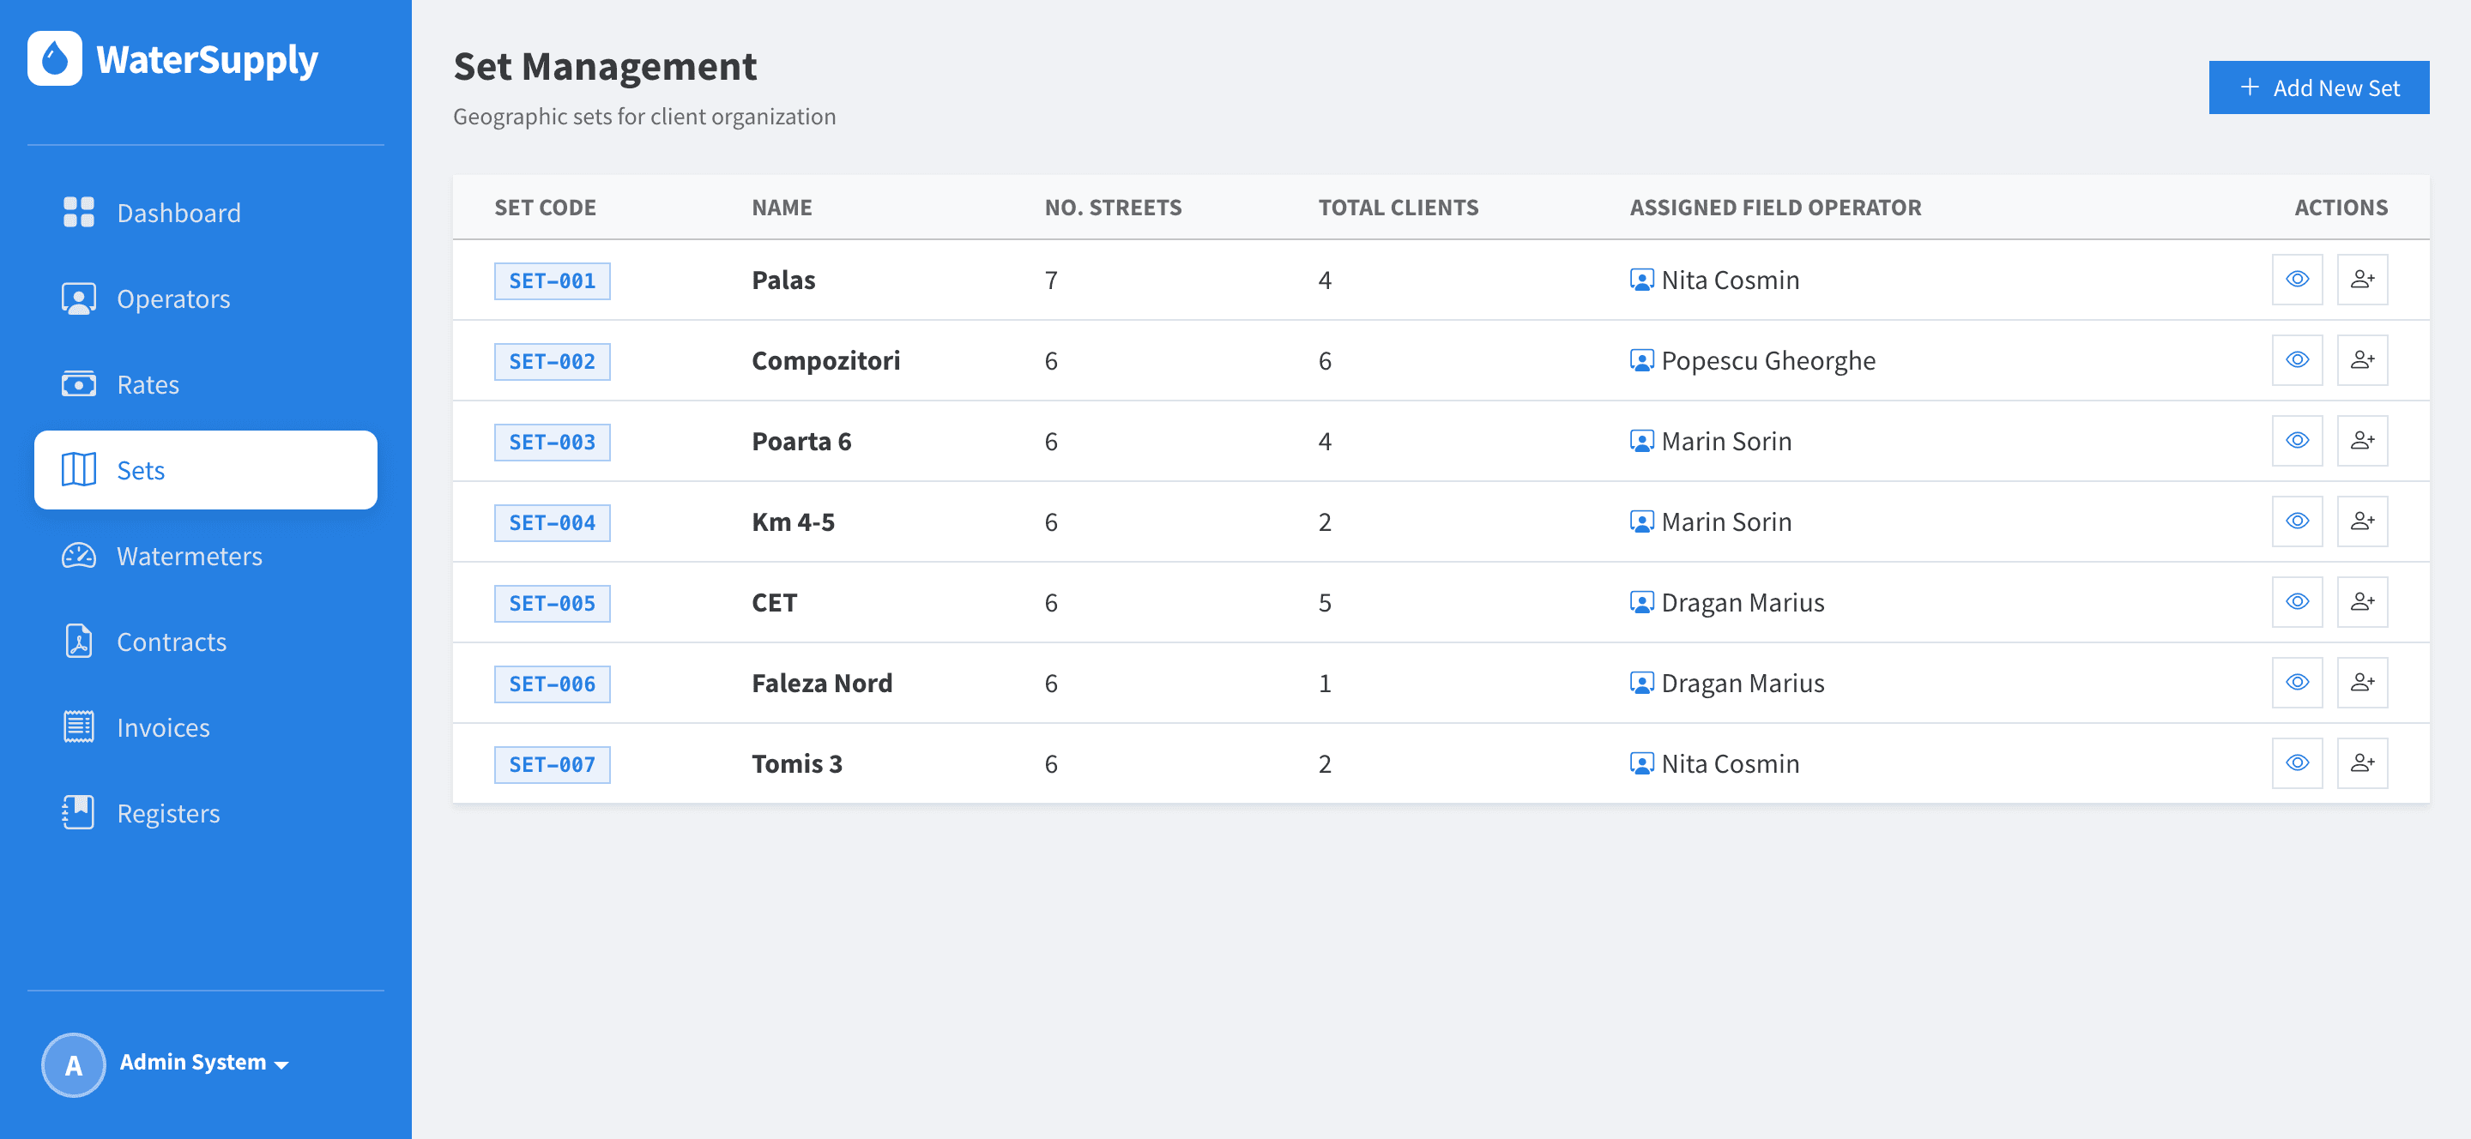The image size is (2471, 1139).
Task: Click the SET-002 code badge
Action: point(552,361)
